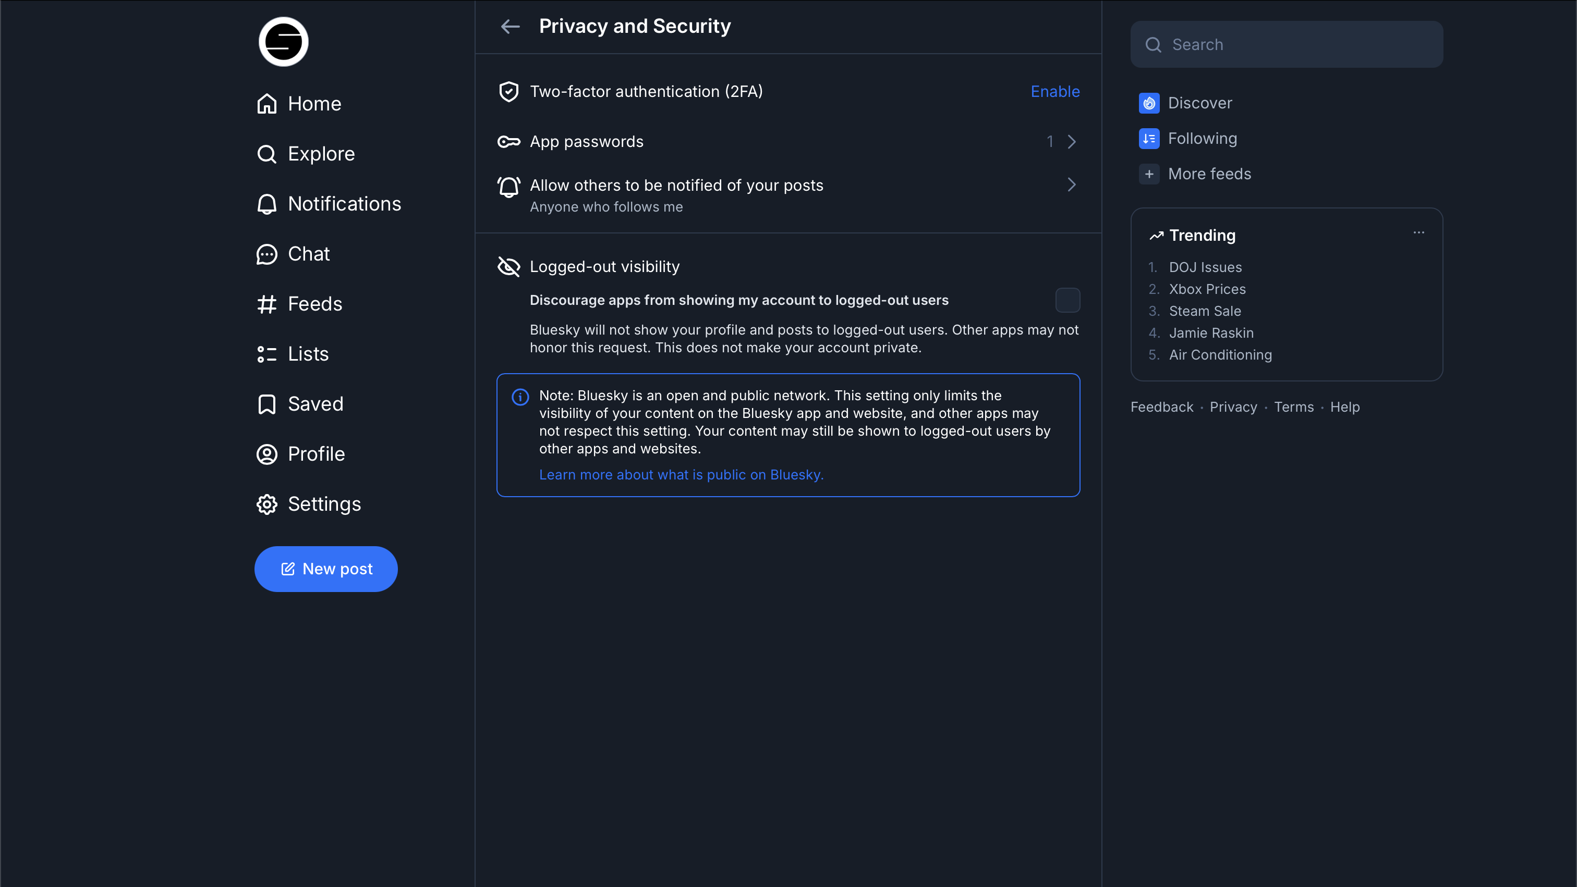Image resolution: width=1577 pixels, height=887 pixels.
Task: Open the Terms footer link
Action: pos(1293,407)
